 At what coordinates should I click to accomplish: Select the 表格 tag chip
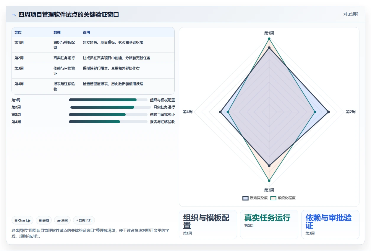pyautogui.click(x=44, y=220)
